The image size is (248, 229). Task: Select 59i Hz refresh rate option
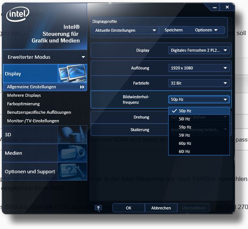point(199,135)
